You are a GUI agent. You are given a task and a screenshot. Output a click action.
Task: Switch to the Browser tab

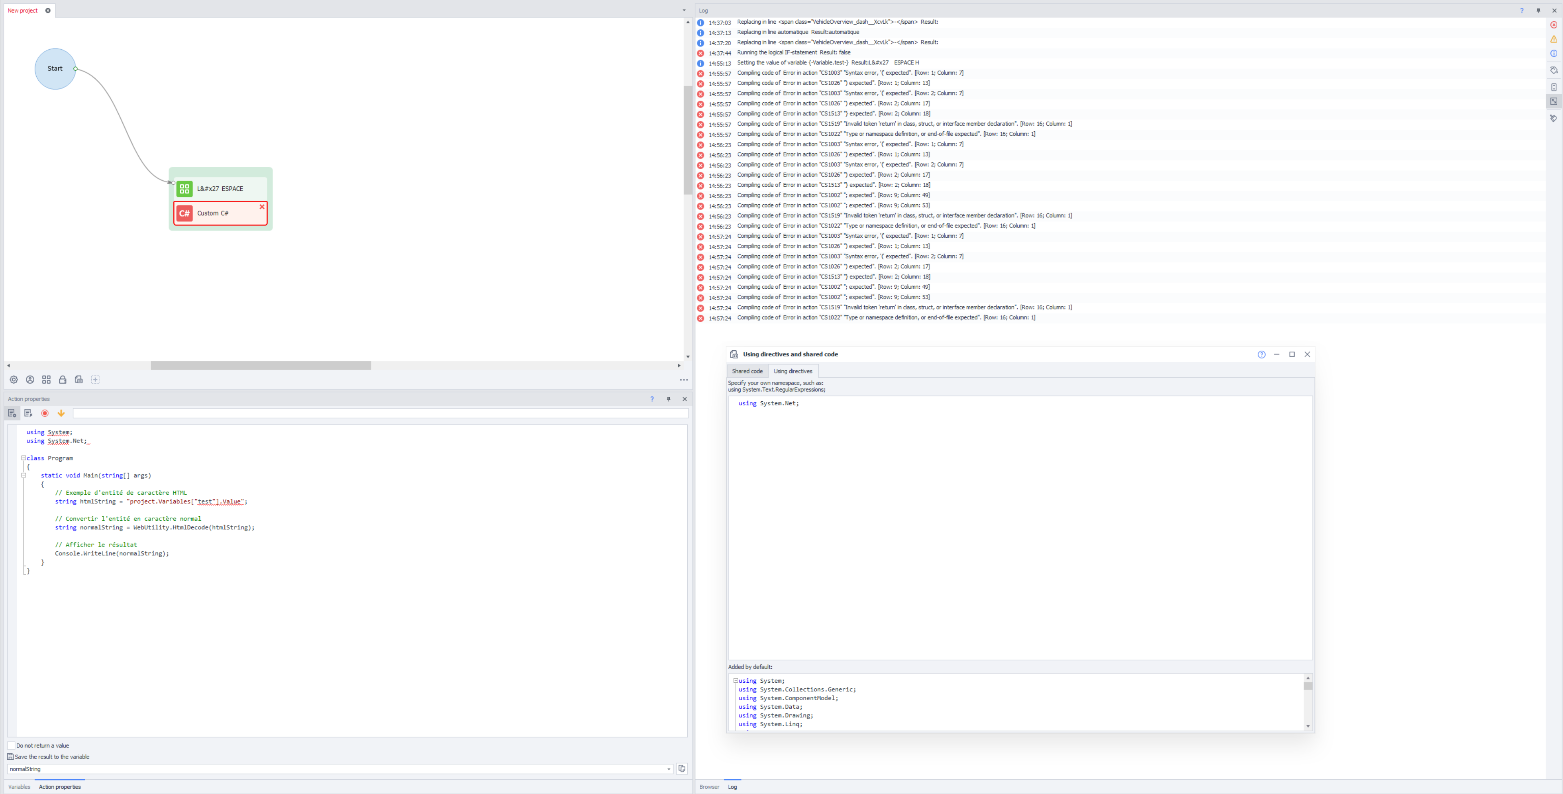(x=709, y=787)
